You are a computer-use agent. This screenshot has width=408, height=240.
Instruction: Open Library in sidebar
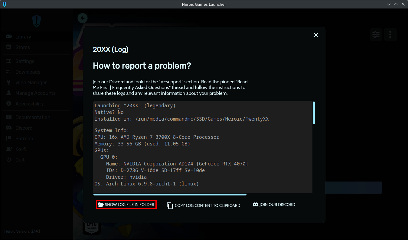pyautogui.click(x=36, y=37)
